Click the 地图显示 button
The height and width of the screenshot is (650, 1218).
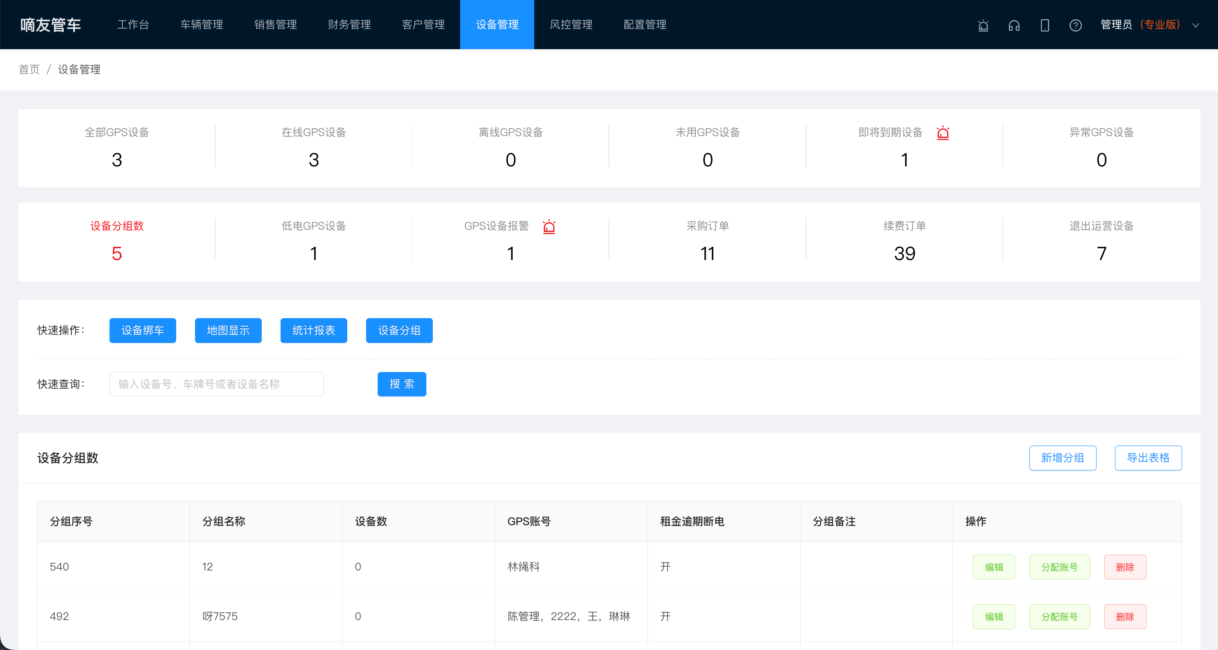[x=228, y=331]
